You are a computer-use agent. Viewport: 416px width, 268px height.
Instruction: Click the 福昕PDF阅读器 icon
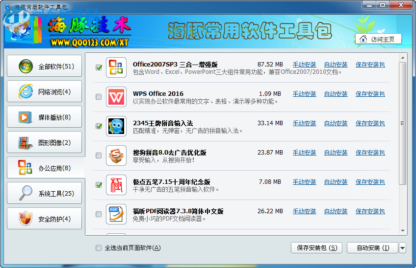coord(116,214)
